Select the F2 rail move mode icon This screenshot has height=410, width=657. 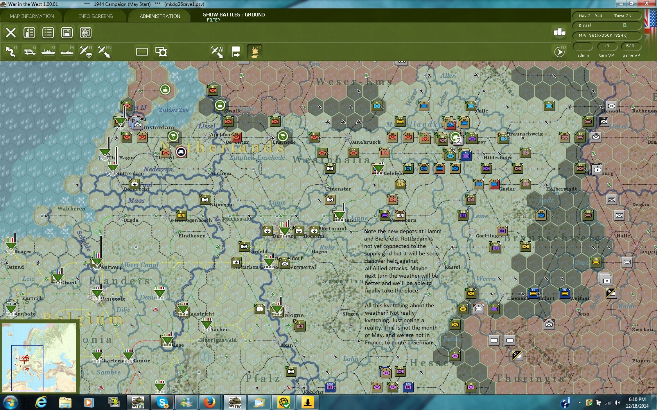pyautogui.click(x=30, y=52)
